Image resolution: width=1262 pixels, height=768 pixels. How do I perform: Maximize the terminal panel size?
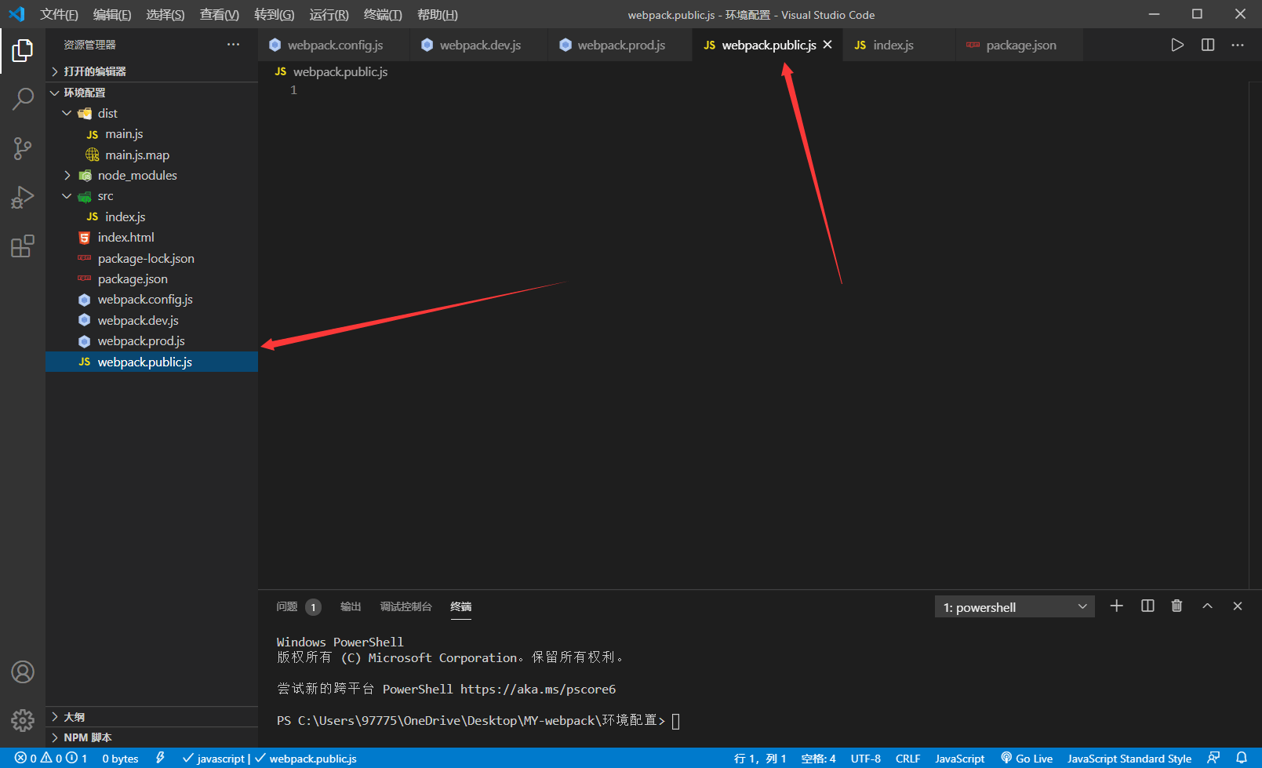(1207, 606)
